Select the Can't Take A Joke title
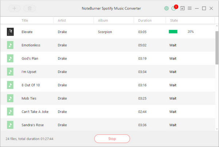Viewport: 219px width, 147px height. [35, 112]
